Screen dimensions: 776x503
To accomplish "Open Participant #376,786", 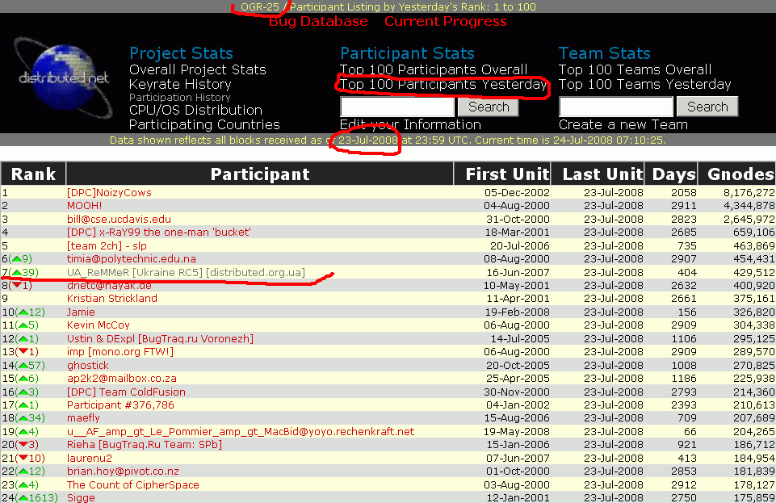I will pos(120,405).
